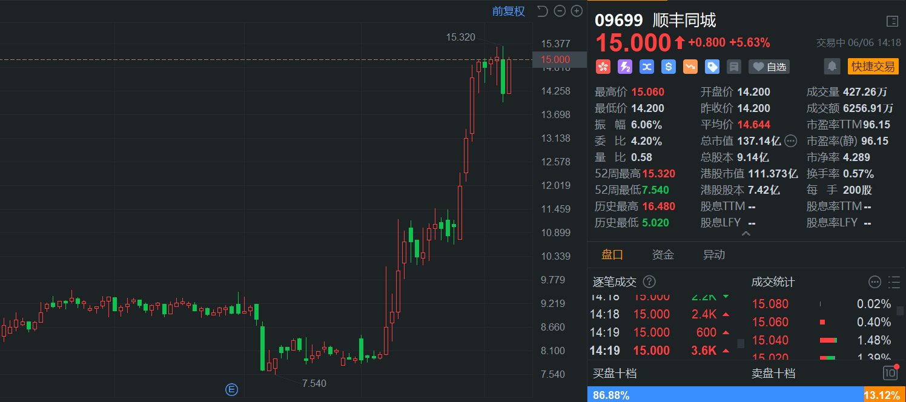The height and width of the screenshot is (402, 906).
Task: Click the blue 86.88% buy ratio bar
Action: (726, 395)
